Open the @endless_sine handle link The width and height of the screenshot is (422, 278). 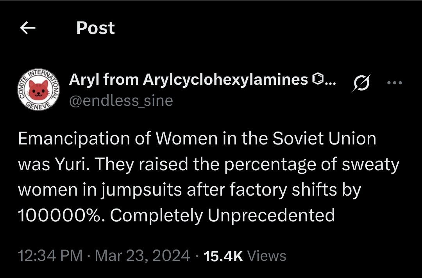(121, 101)
